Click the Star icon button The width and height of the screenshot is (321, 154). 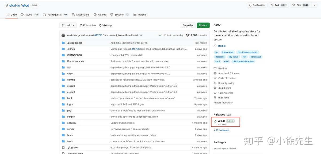293,5
